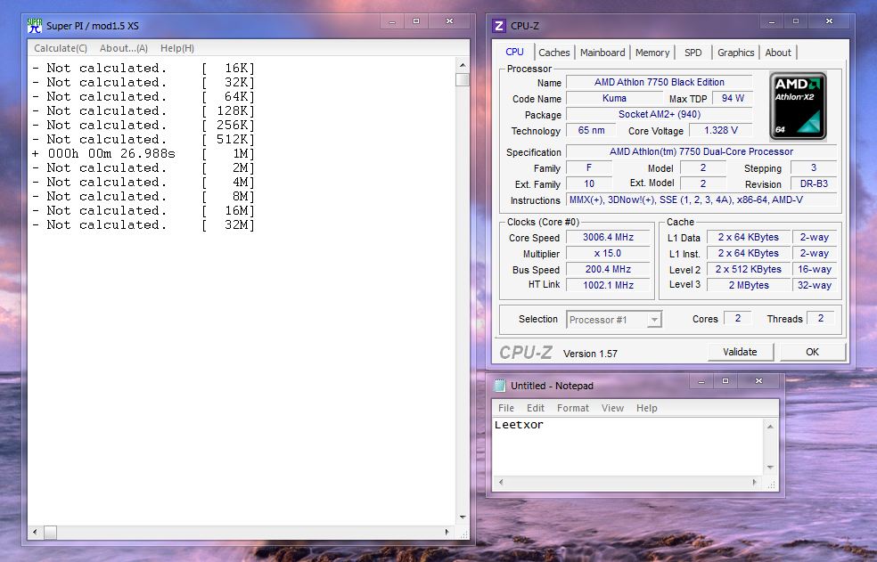Select the Memory tab in CPU-Z
Image resolution: width=877 pixels, height=562 pixels.
pyautogui.click(x=652, y=53)
